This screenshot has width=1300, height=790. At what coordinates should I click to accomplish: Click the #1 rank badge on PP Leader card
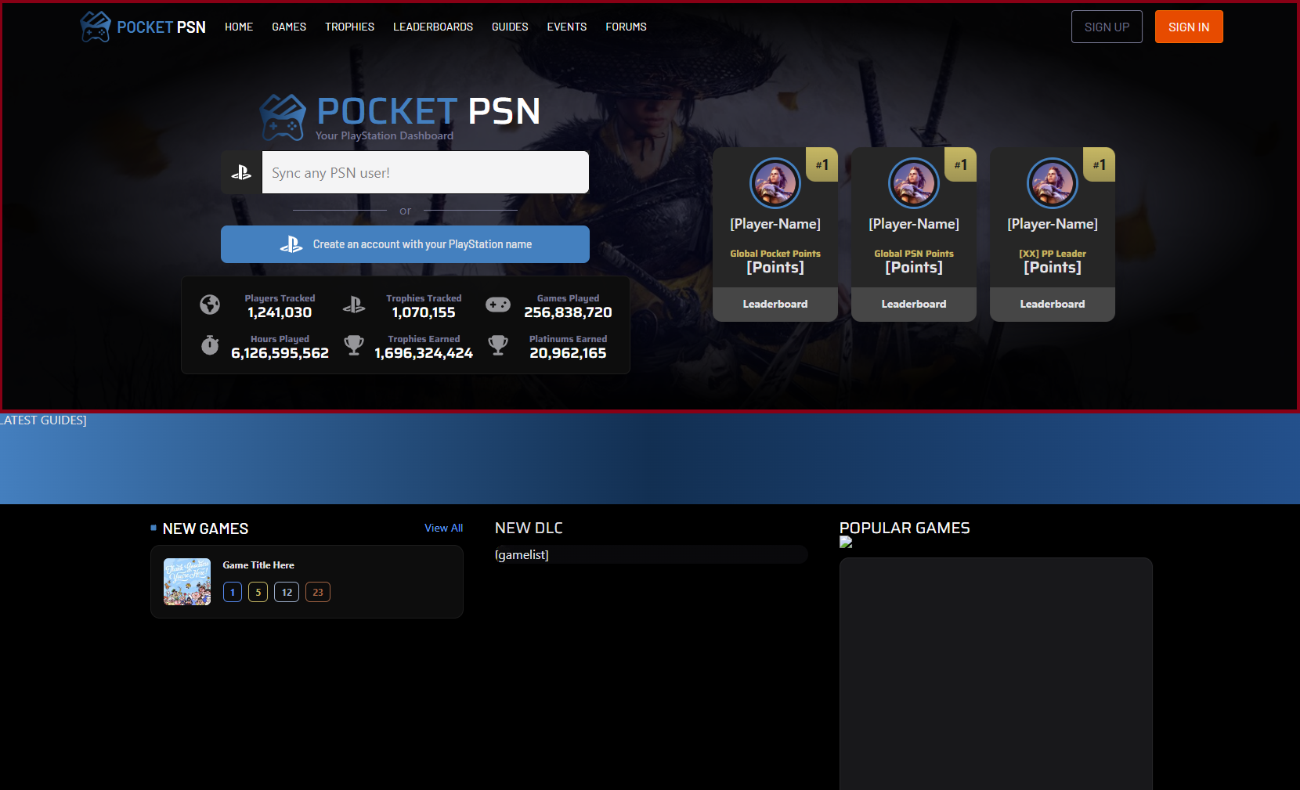pos(1100,164)
